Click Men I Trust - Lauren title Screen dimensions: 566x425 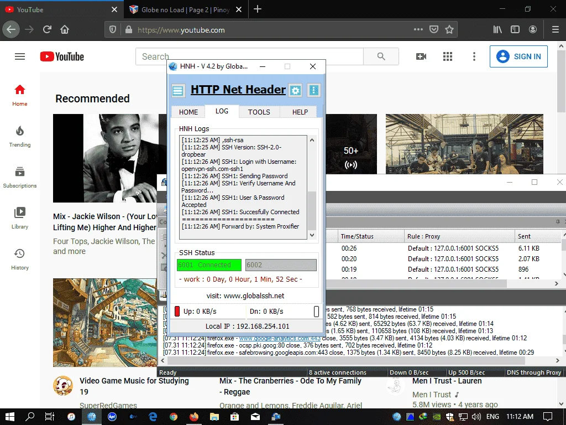tap(447, 381)
